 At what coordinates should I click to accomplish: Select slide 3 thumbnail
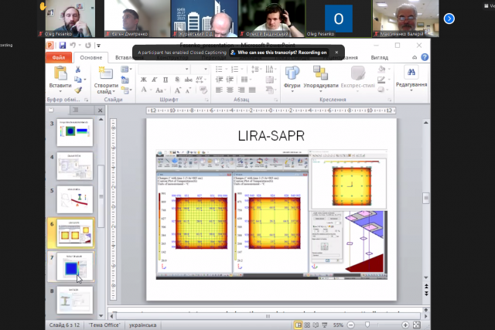(x=75, y=132)
